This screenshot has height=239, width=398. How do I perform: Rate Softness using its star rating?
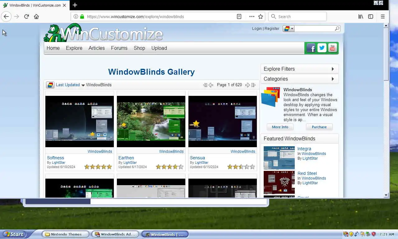click(x=98, y=167)
